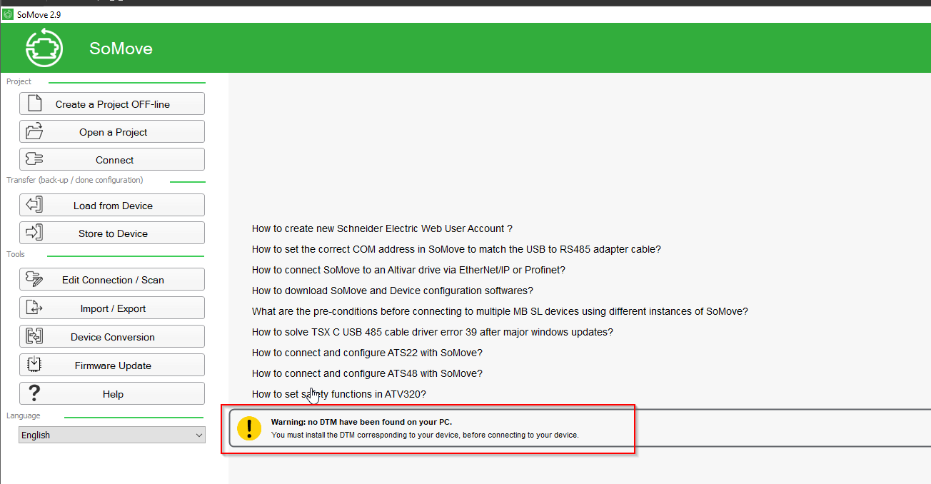Image resolution: width=931 pixels, height=484 pixels.
Task: Open link about pre-conditions for multiple MB SL devices
Action: click(500, 311)
